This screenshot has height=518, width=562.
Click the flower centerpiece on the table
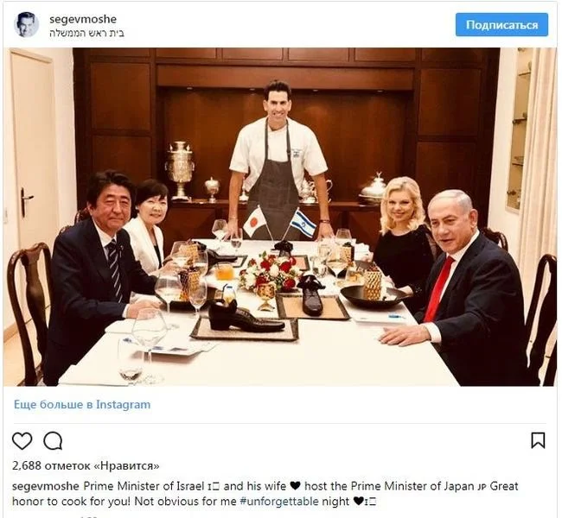click(x=271, y=272)
